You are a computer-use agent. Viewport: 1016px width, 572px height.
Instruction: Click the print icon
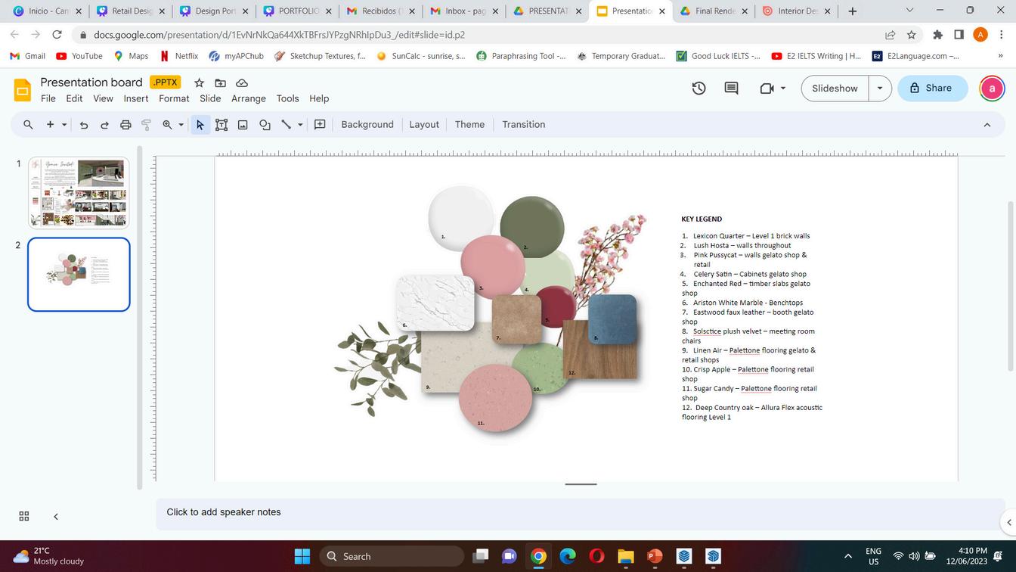(x=125, y=125)
